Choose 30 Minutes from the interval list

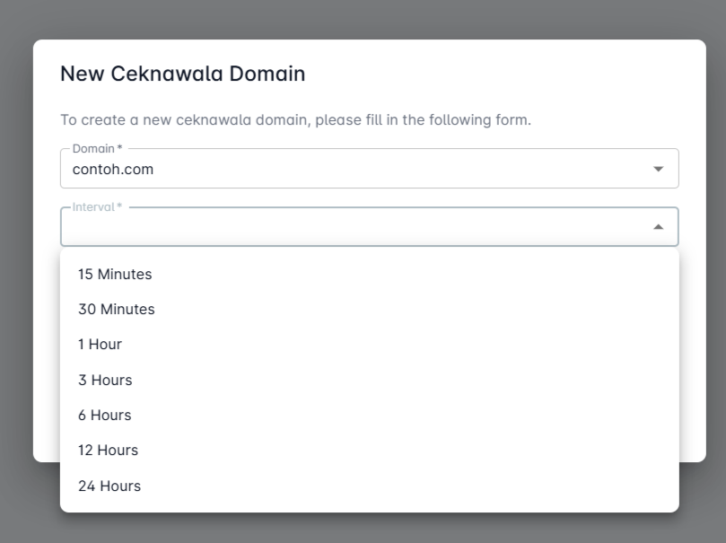[117, 310]
